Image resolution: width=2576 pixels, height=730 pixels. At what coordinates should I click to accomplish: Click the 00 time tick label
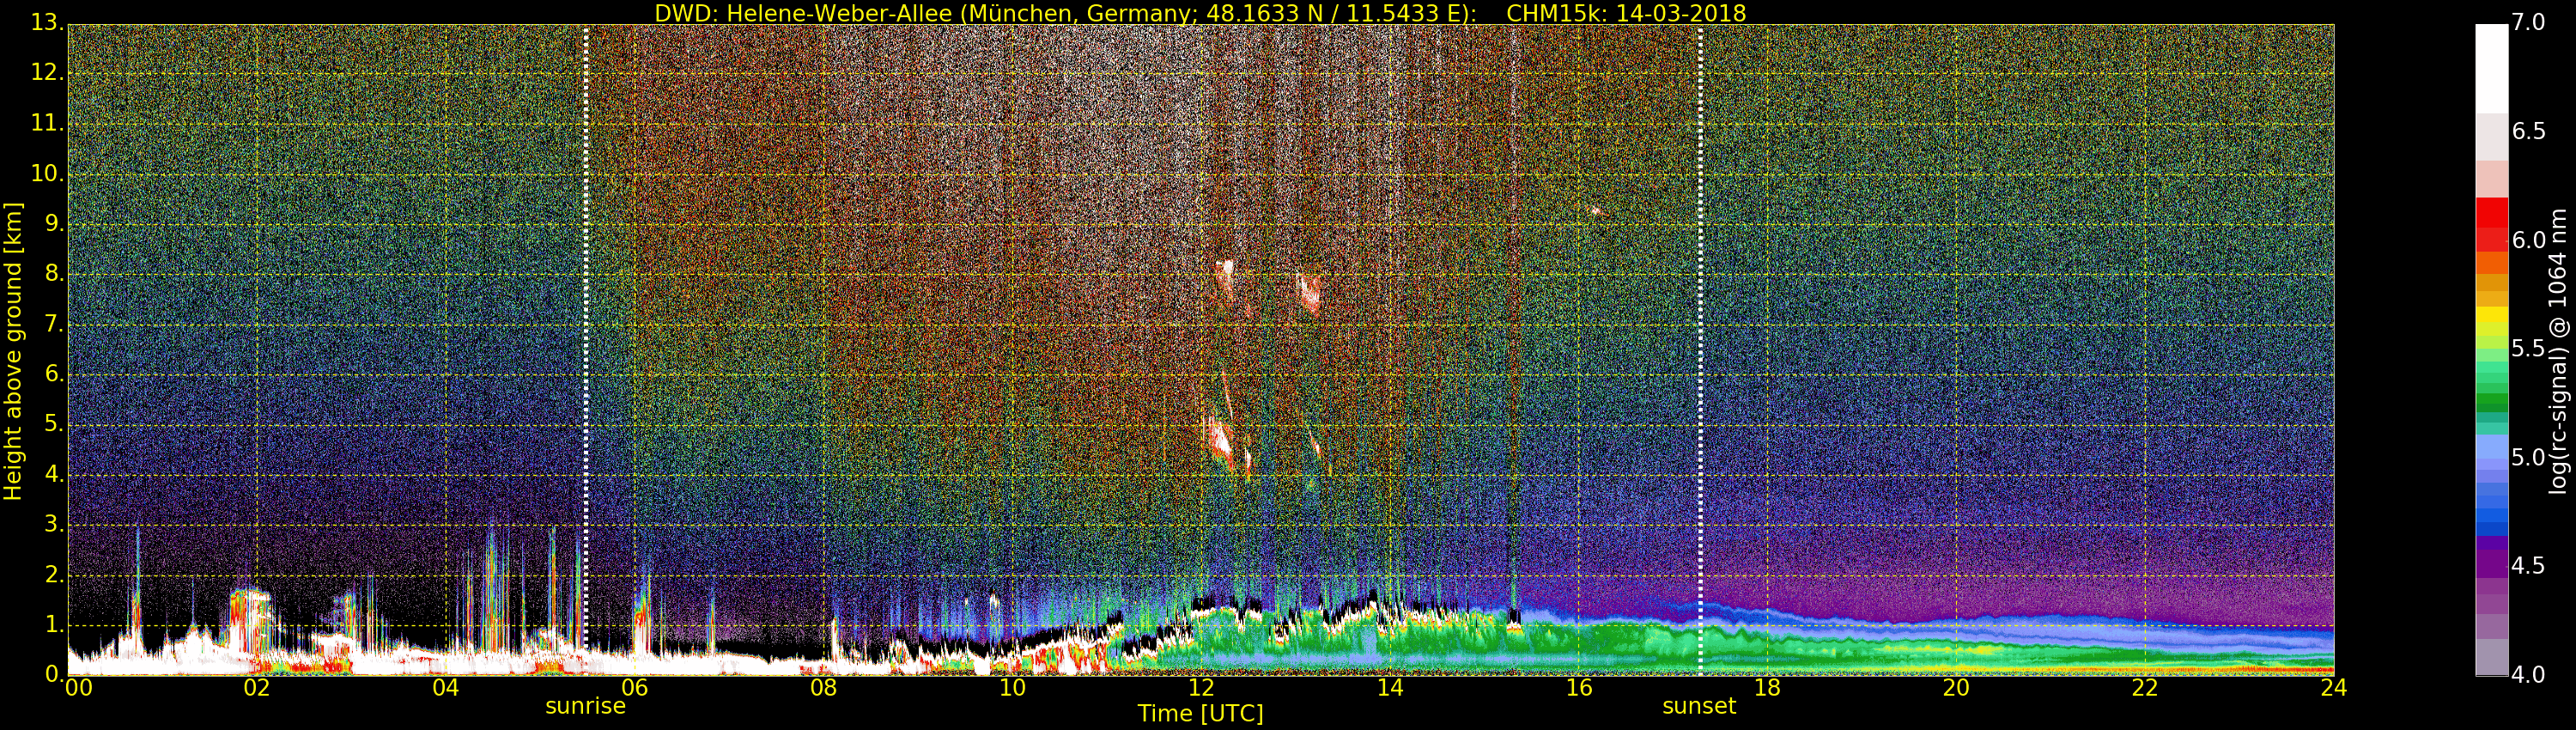pos(78,687)
